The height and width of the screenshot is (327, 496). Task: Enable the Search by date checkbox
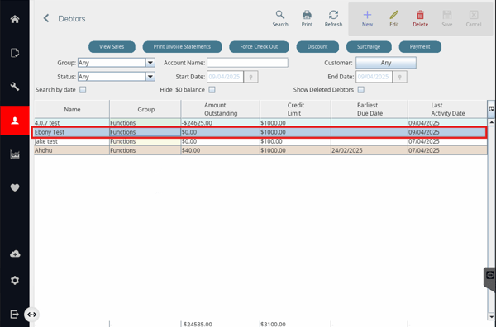[x=83, y=90]
